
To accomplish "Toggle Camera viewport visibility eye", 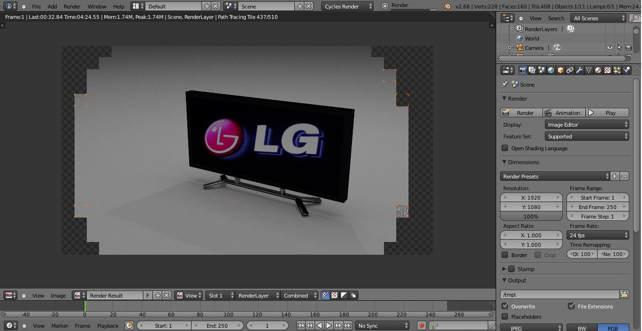I will point(609,48).
